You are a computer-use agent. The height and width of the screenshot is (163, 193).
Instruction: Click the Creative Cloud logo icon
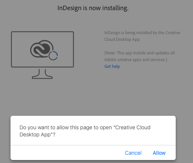42,49
